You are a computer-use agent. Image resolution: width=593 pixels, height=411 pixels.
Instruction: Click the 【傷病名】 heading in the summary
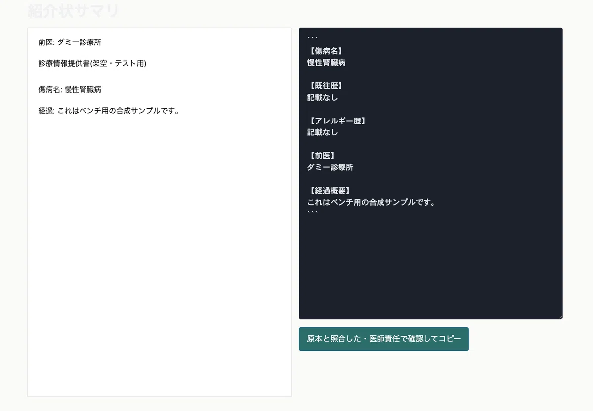click(325, 51)
